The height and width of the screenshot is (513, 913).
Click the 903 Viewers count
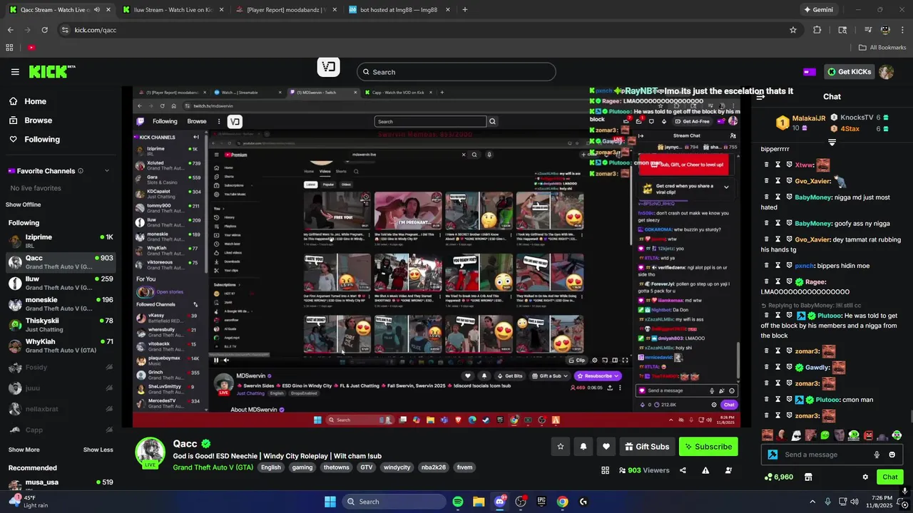point(644,470)
